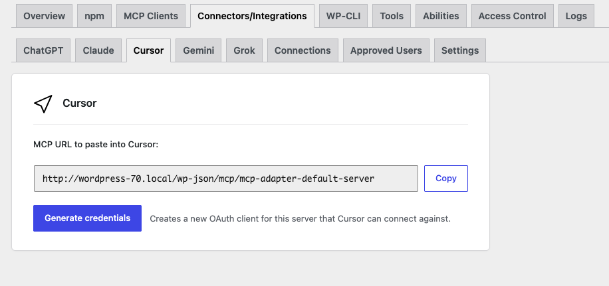Click the MCP URL input field
609x286 pixels.
[225, 179]
